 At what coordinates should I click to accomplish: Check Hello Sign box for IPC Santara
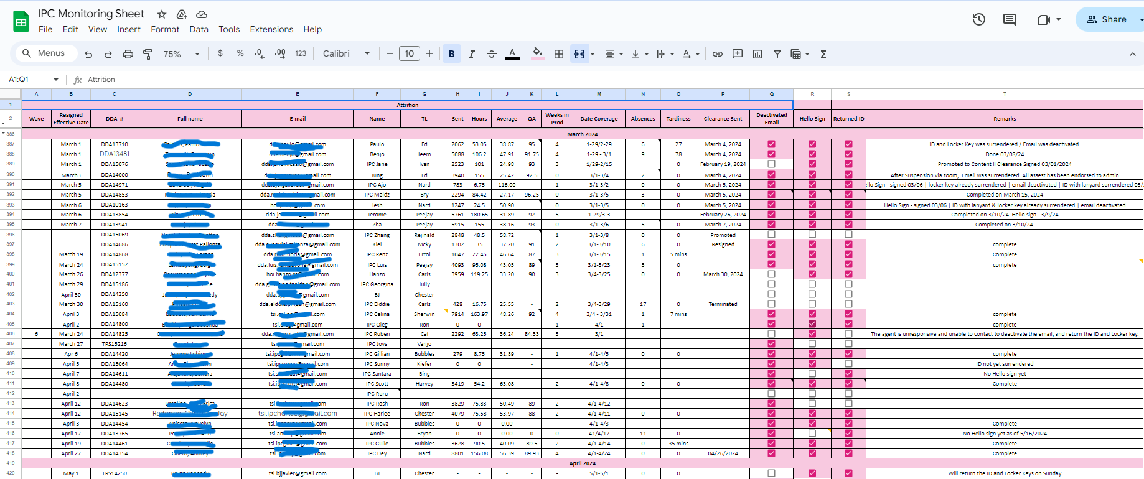812,373
